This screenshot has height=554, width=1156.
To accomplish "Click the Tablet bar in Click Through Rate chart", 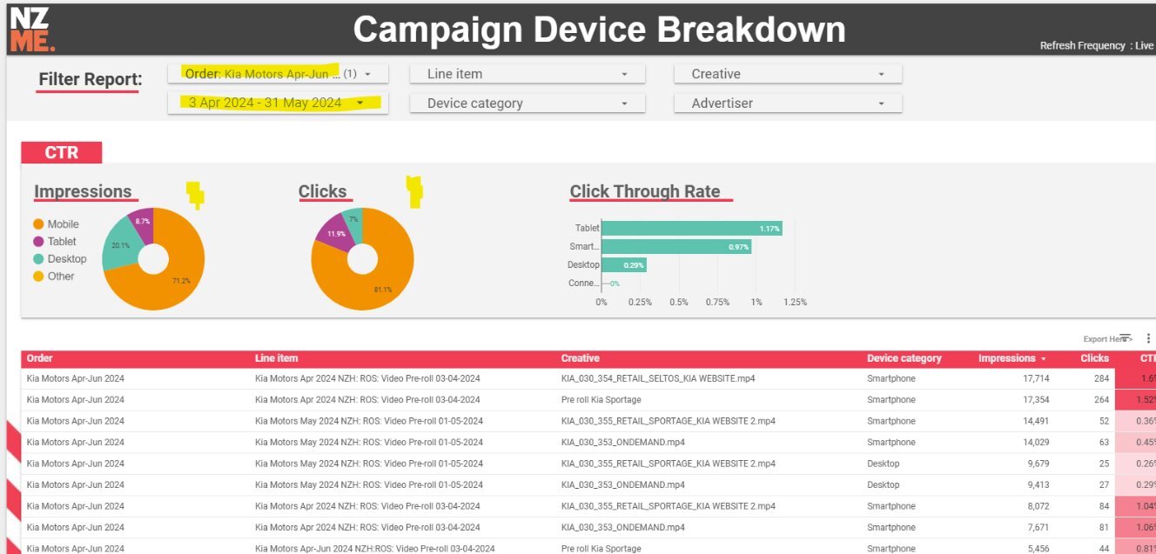I will click(691, 228).
